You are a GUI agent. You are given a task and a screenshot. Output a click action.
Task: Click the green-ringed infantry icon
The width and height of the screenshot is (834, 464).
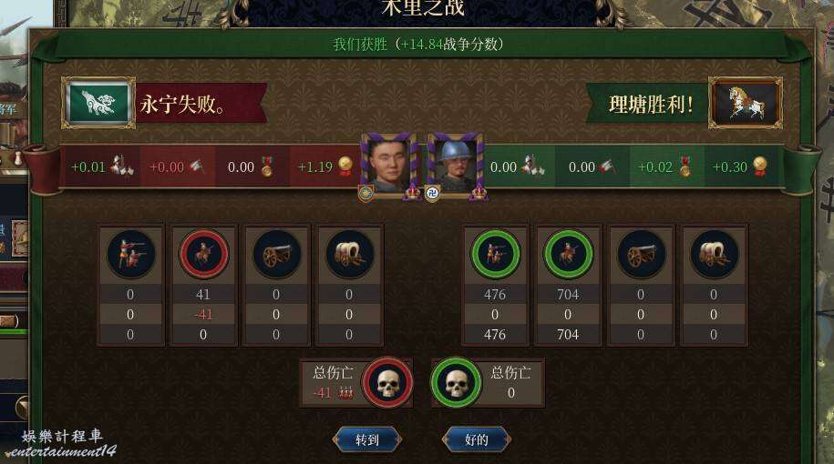pos(495,255)
